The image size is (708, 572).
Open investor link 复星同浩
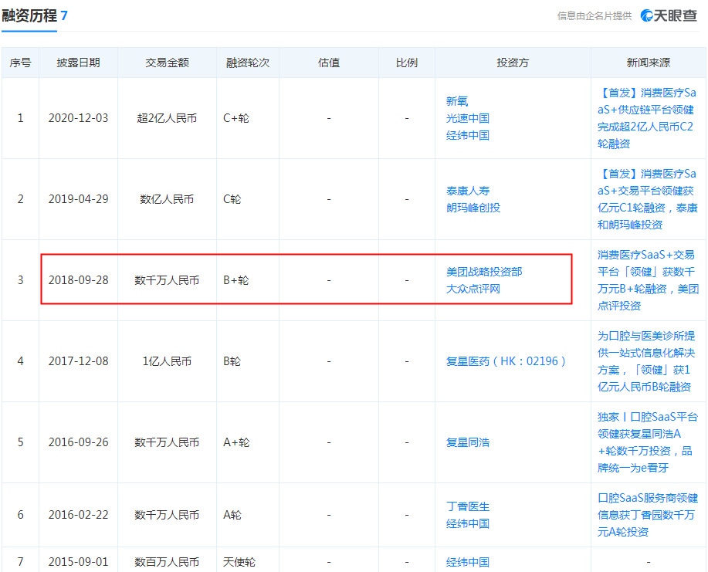coord(468,442)
